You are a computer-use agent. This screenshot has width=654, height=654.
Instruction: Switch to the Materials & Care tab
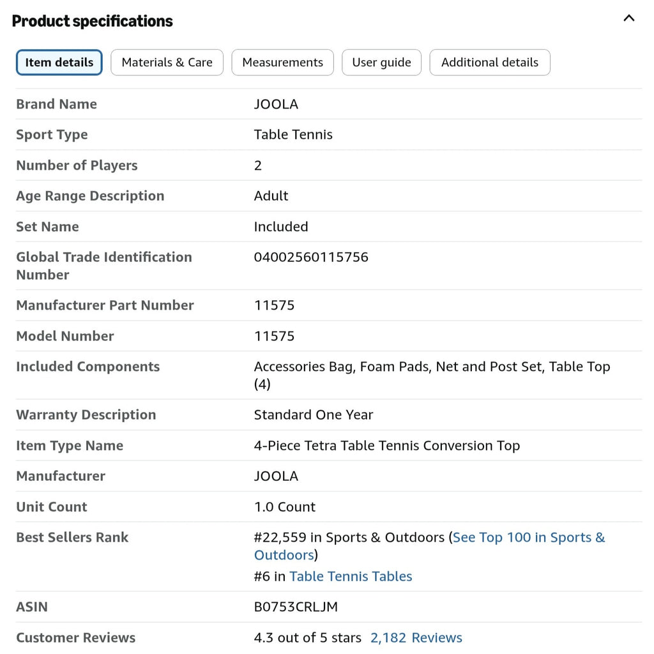click(167, 63)
